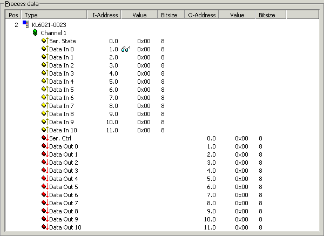Click the yellow icon next to Data In 7
Image resolution: width=324 pixels, height=236 pixels.
coord(45,105)
